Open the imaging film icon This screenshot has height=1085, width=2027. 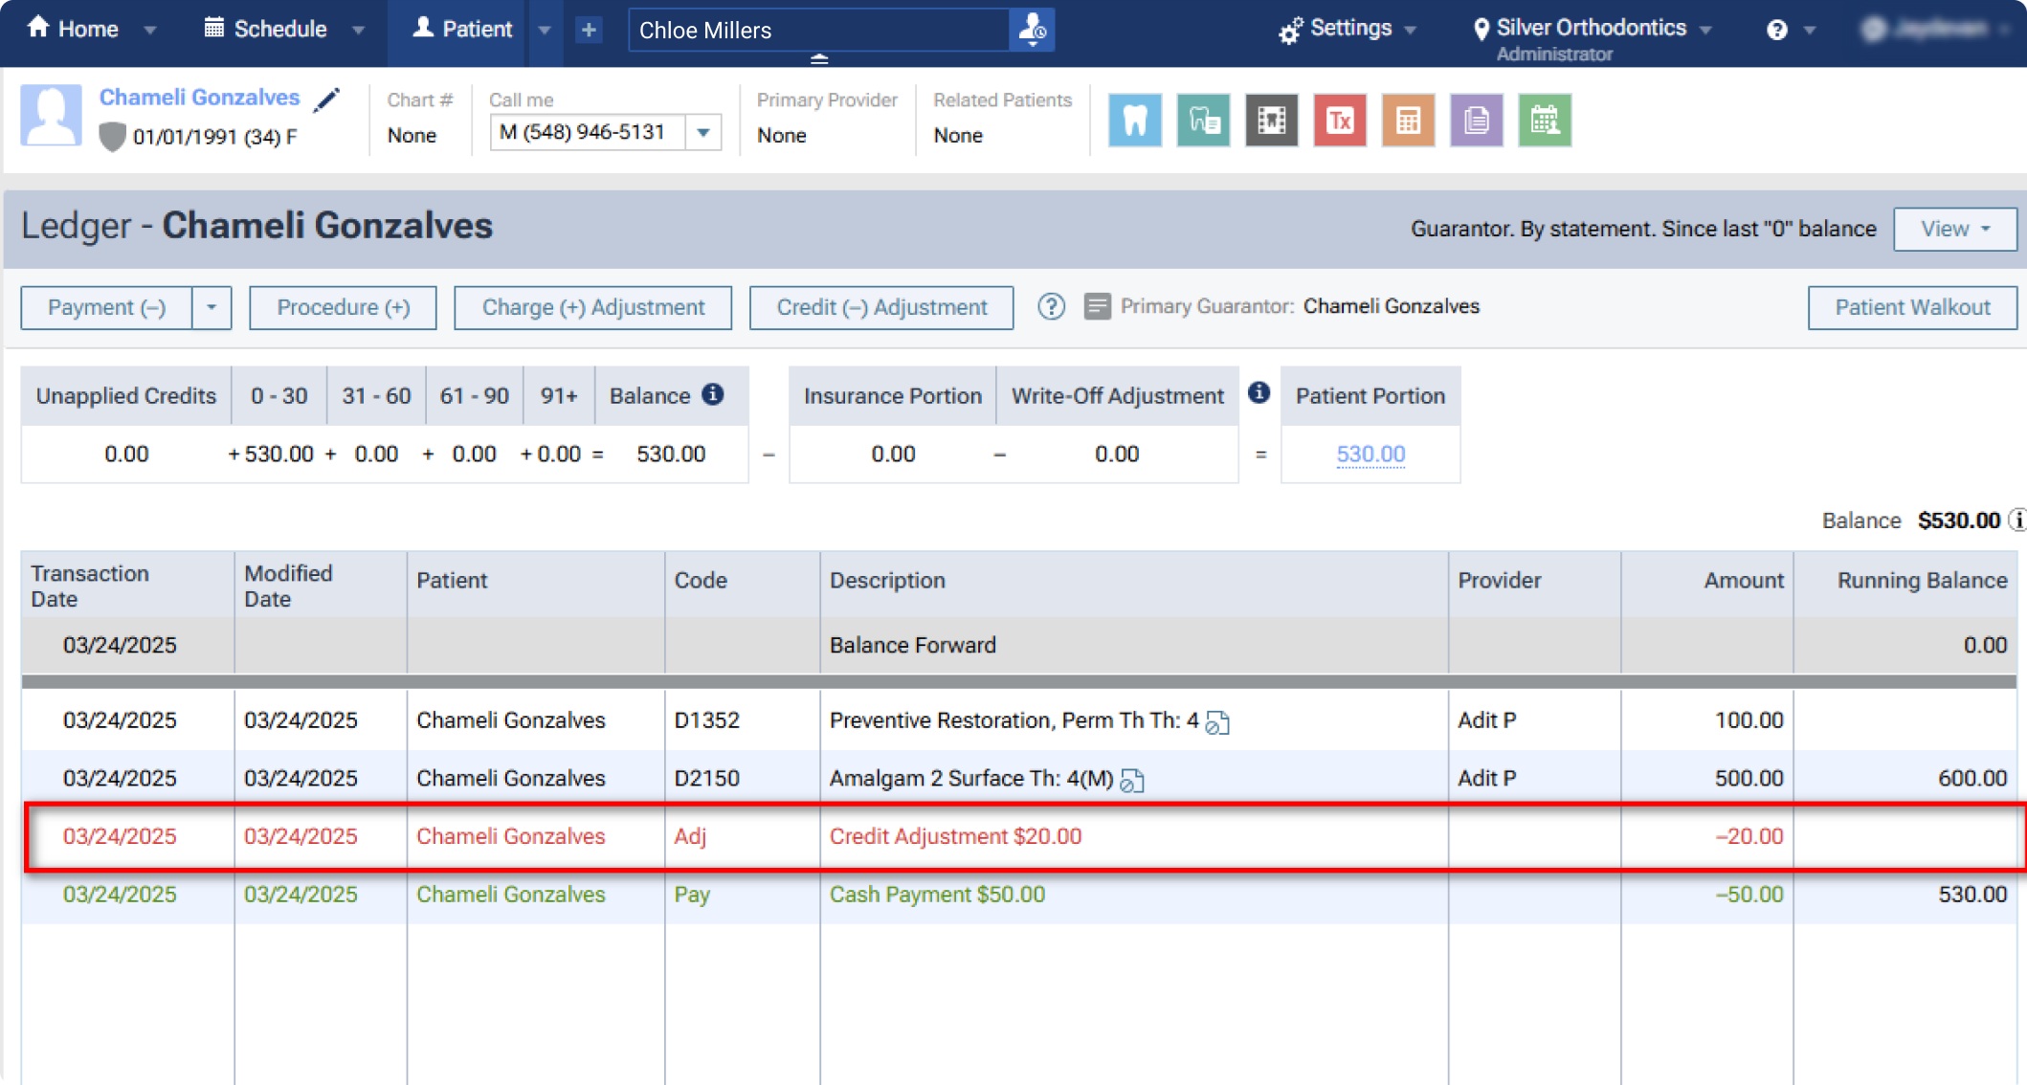tap(1271, 121)
